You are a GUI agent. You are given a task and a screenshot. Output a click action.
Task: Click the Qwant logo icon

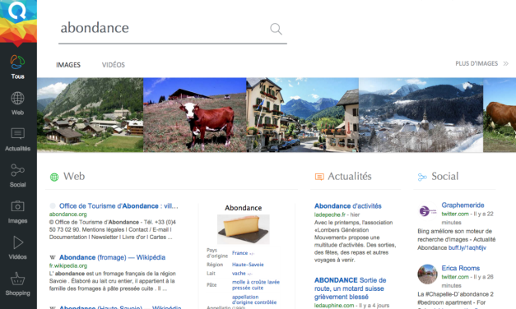pyautogui.click(x=17, y=11)
